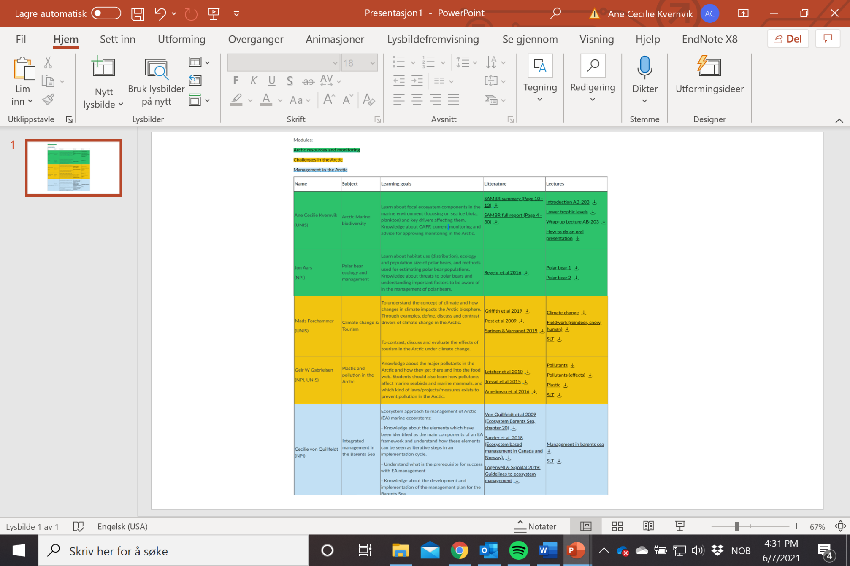Toggle underline formatting

(x=271, y=80)
